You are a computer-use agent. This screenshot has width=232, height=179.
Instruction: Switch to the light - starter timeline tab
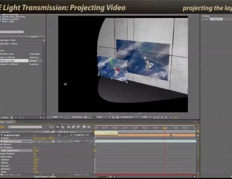tap(7, 122)
